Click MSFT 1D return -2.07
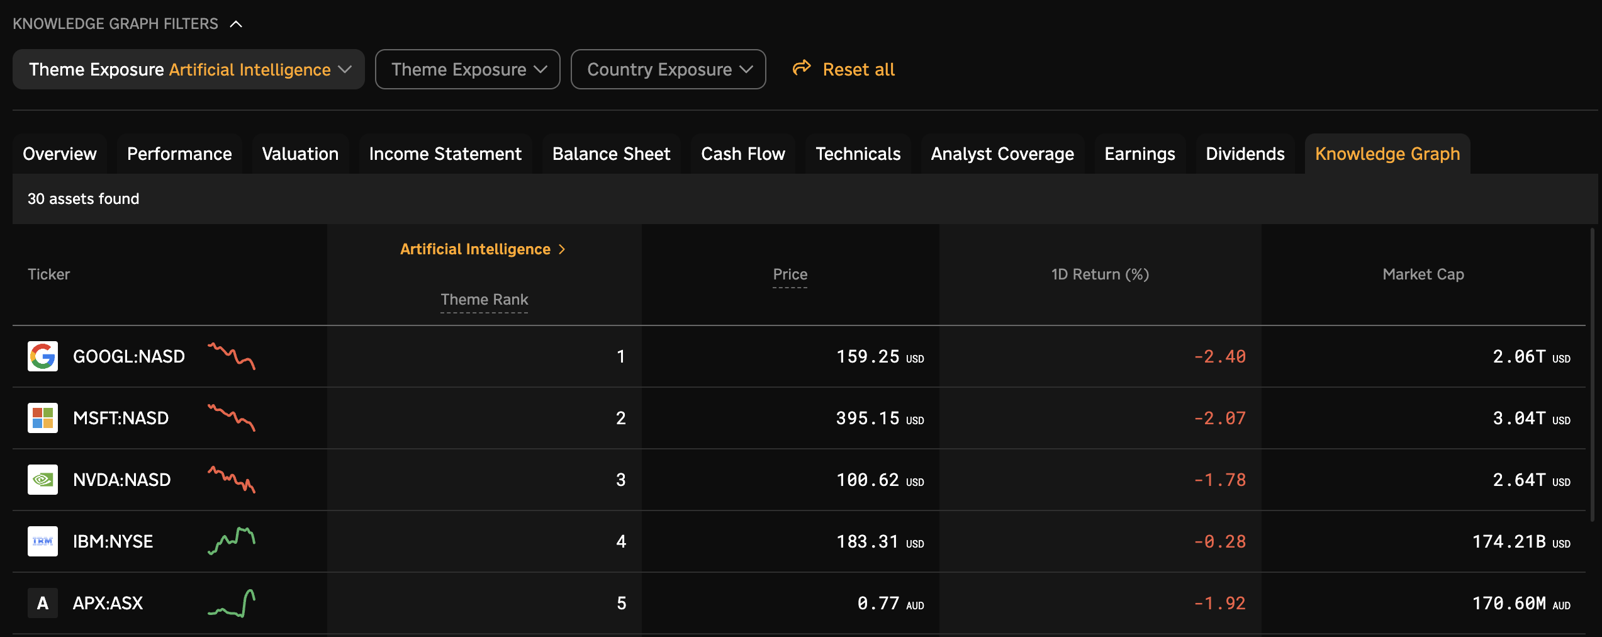Viewport: 1602px width, 637px height. (x=1220, y=419)
